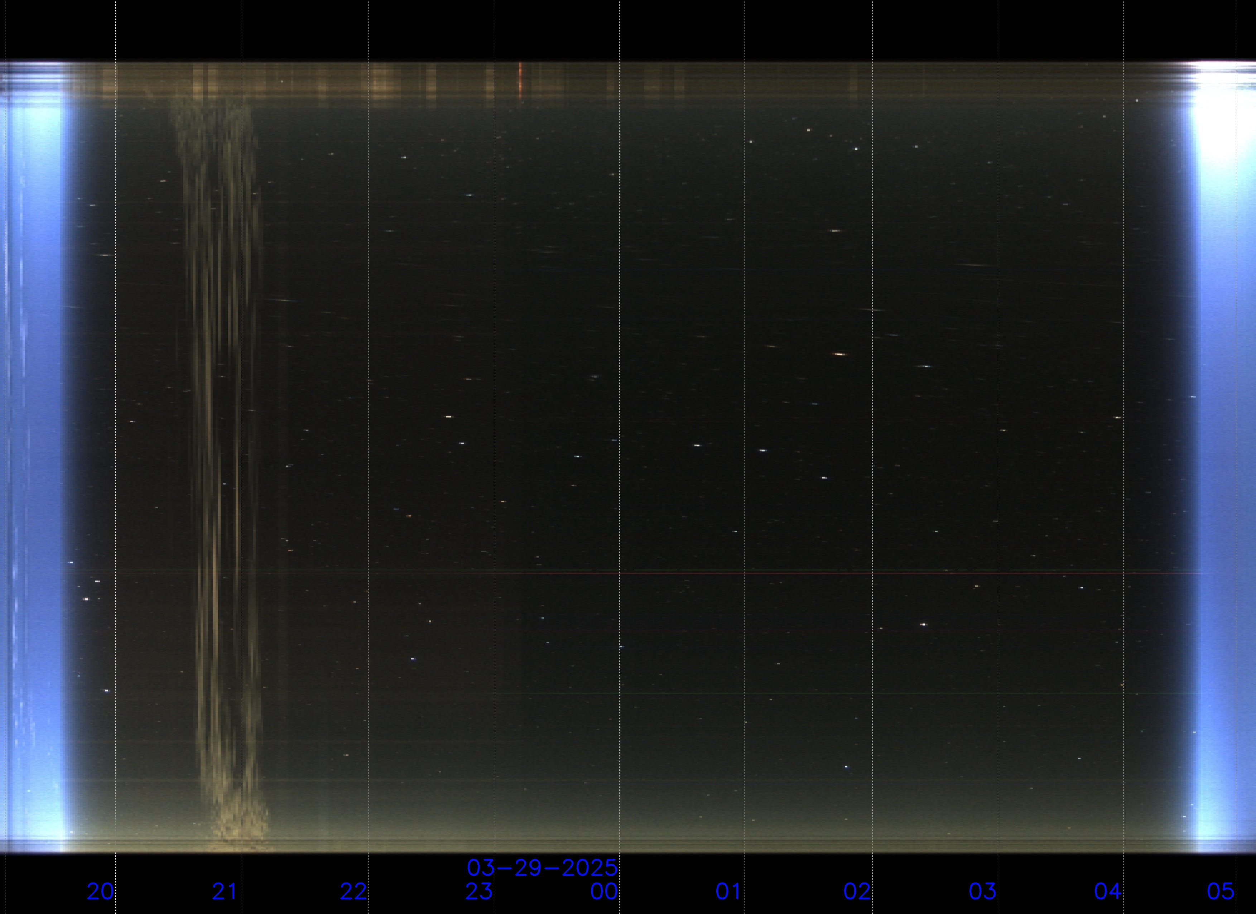The image size is (1256, 914).
Task: Click the 20 hour label
Action: pos(100,891)
